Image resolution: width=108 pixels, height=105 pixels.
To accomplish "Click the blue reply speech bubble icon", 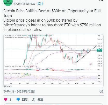I will click(x=18, y=99).
